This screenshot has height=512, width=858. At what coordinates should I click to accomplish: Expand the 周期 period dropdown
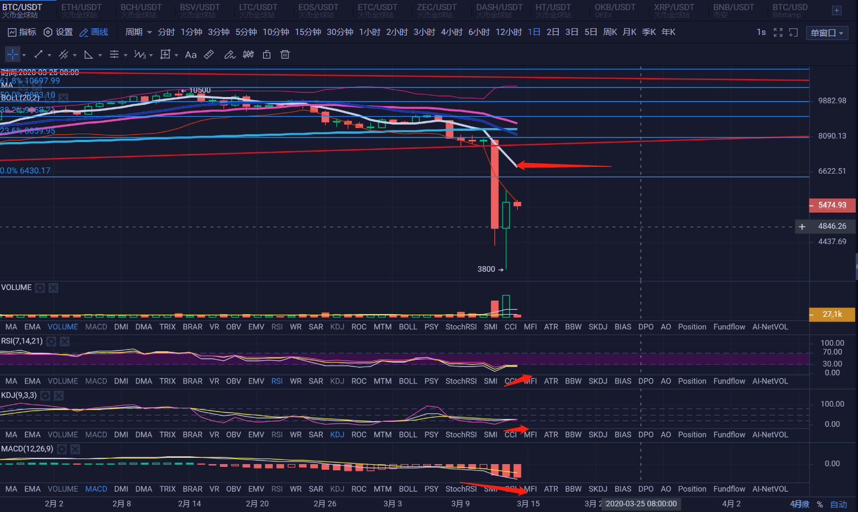coord(138,32)
